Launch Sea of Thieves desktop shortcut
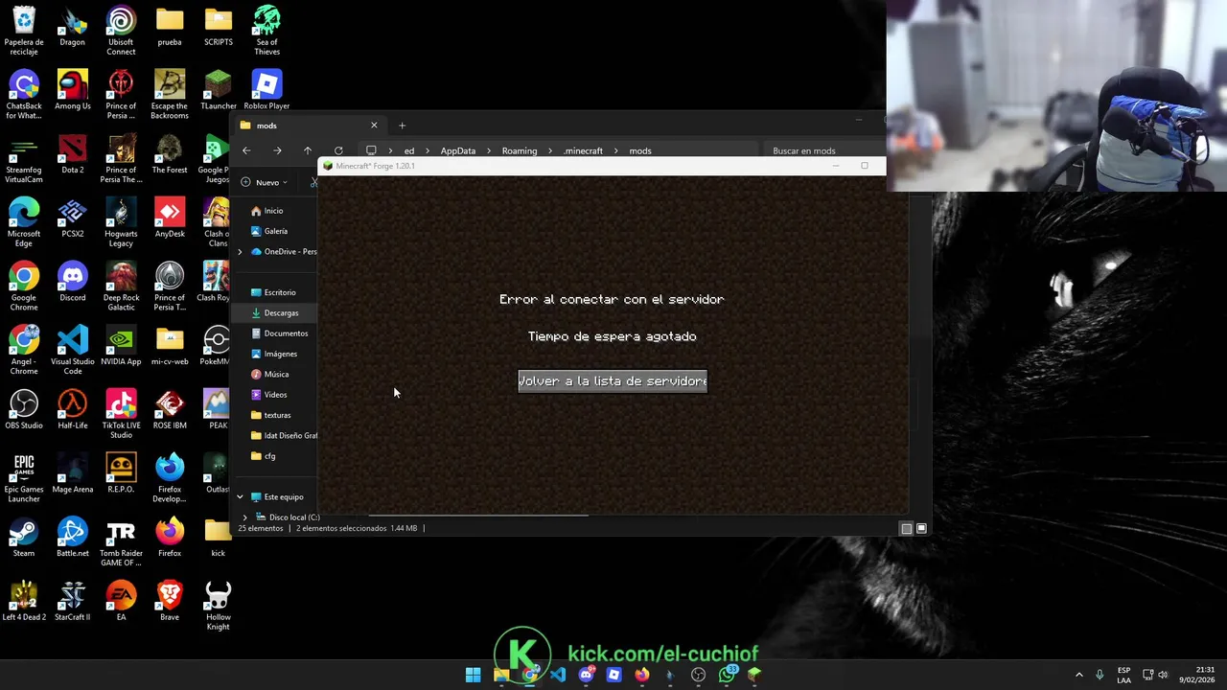 pyautogui.click(x=266, y=31)
